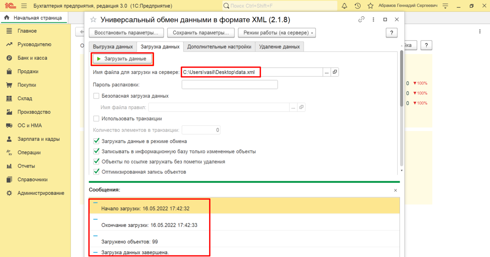Open the user panel settings dropdown arrow
Screen dimensions: 490x257
click(x=445, y=6)
